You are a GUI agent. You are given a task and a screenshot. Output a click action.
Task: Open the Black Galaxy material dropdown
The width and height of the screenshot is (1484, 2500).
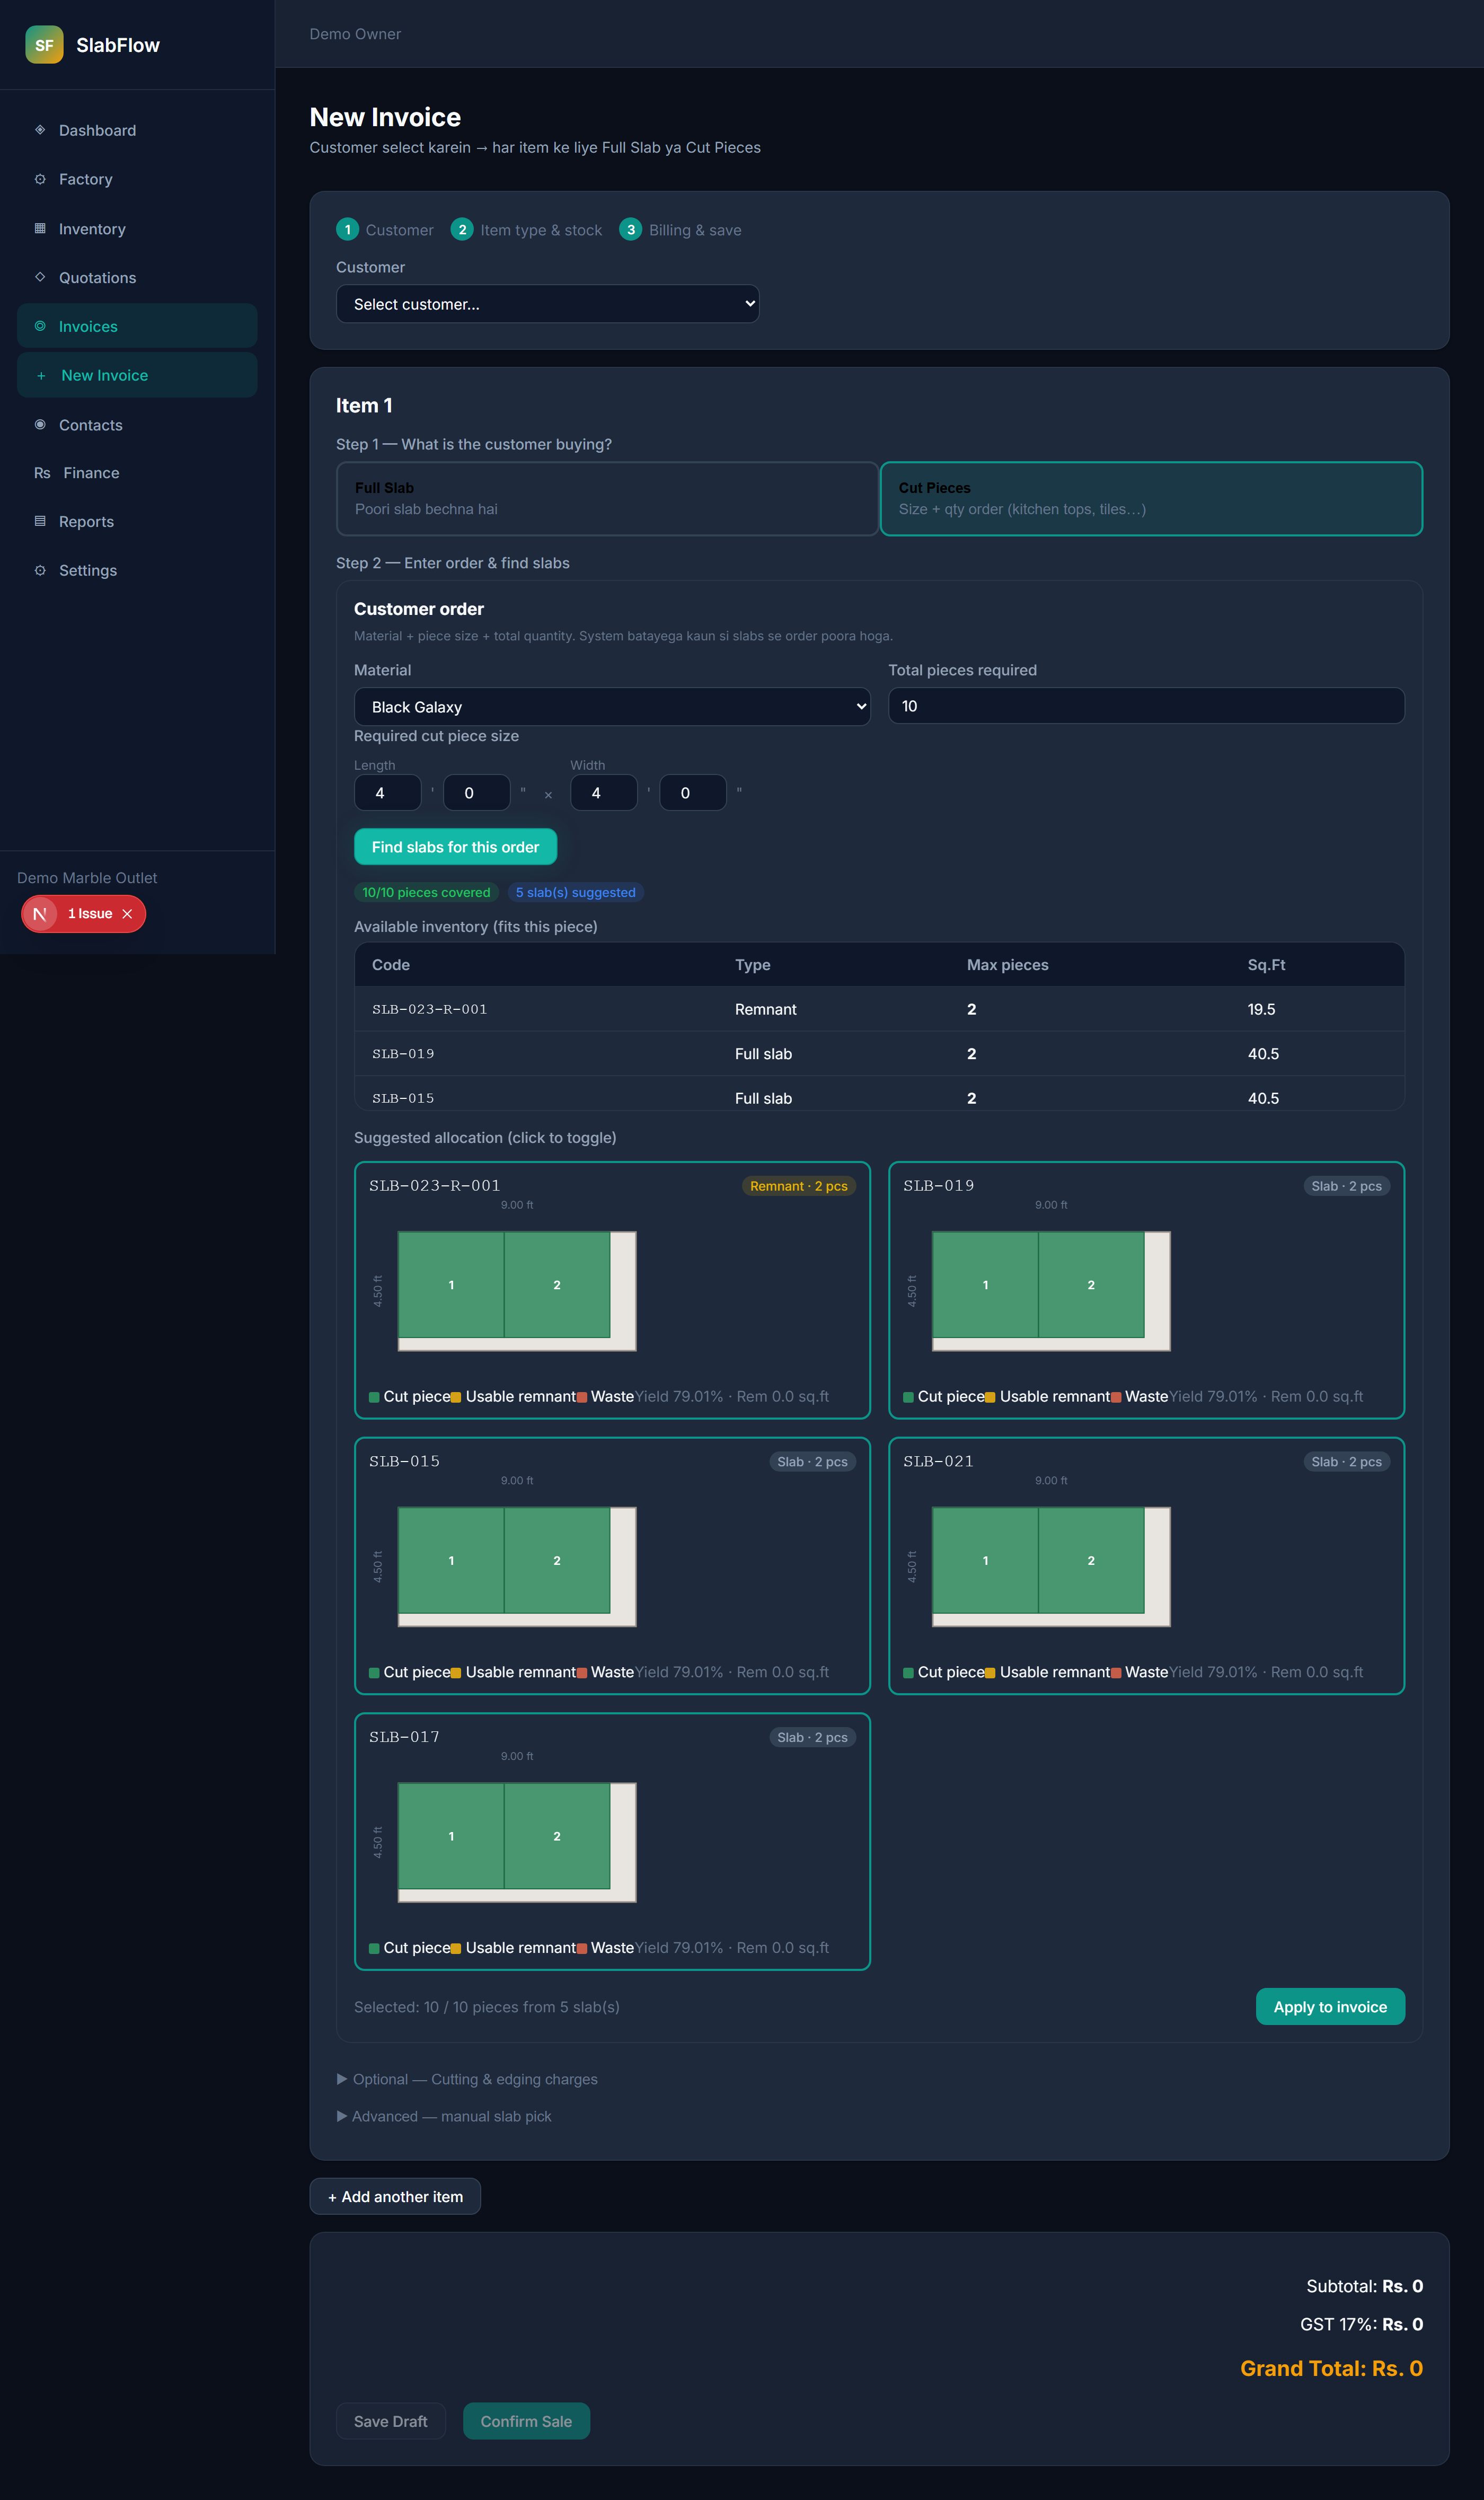[x=612, y=707]
